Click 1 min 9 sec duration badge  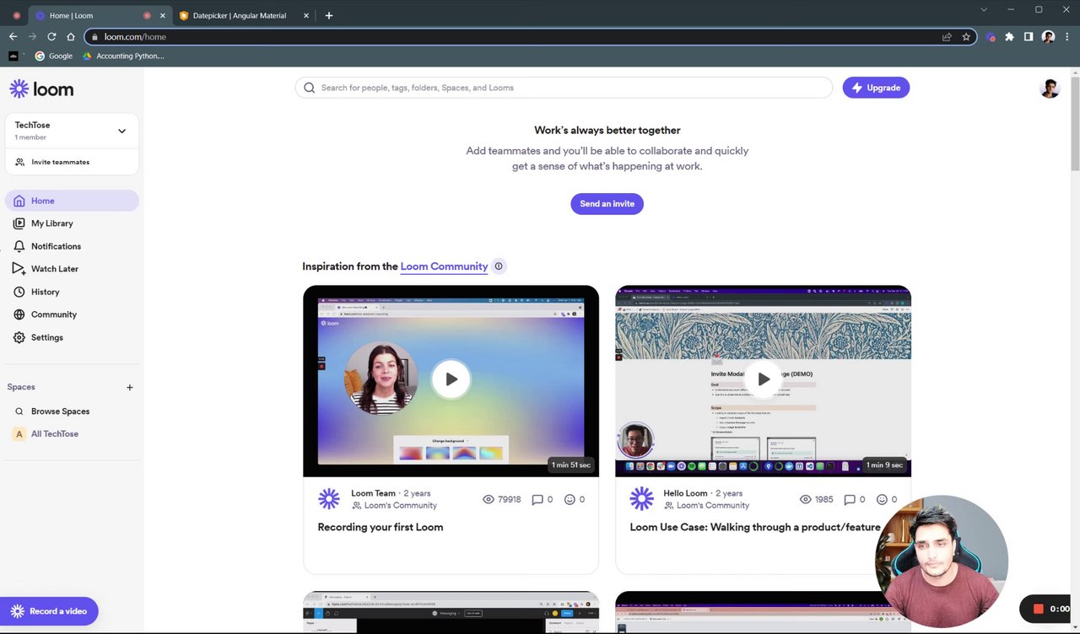pos(884,465)
